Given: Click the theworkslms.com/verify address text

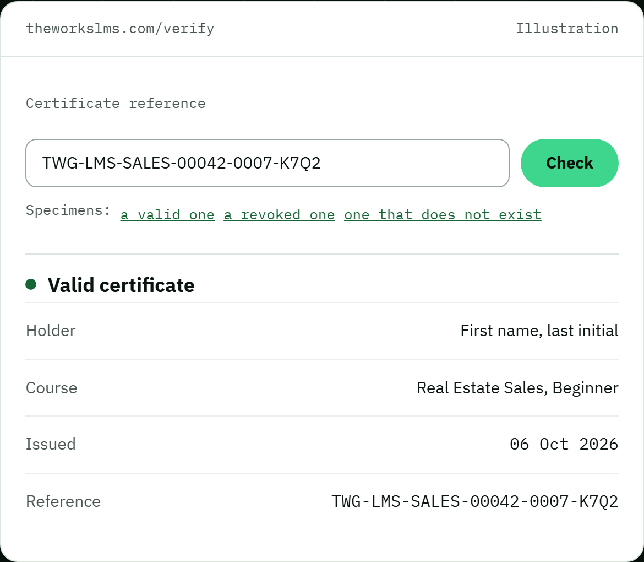Looking at the screenshot, I should click(120, 28).
